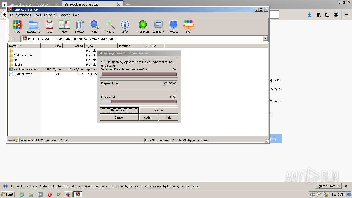The image size is (352, 198).
Task: Open the Opera taskbar icon
Action: tap(50, 194)
